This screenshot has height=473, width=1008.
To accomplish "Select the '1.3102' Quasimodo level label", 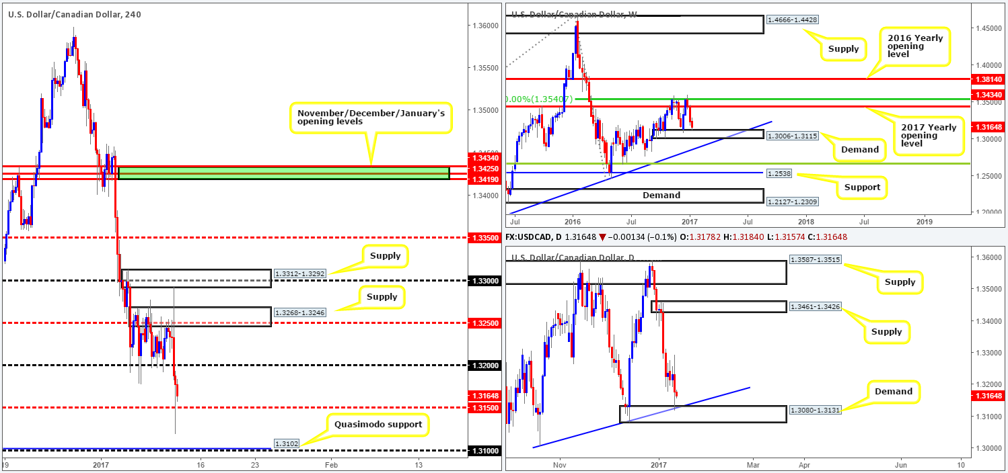I will coord(287,443).
